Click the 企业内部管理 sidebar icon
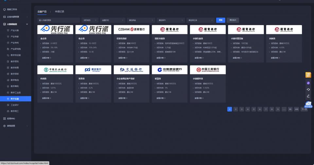This screenshot has height=165, width=314. click(4, 17)
